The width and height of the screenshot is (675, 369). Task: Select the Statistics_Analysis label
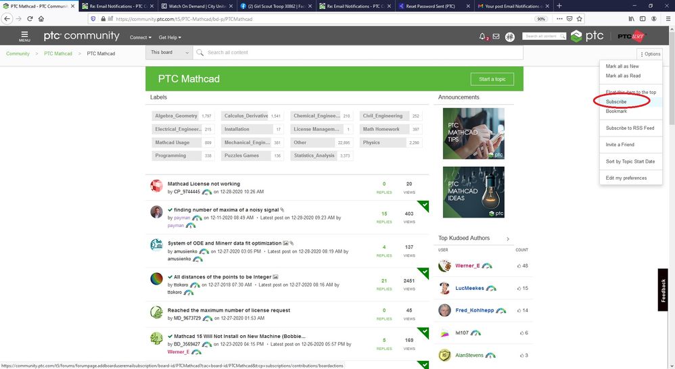click(315, 155)
